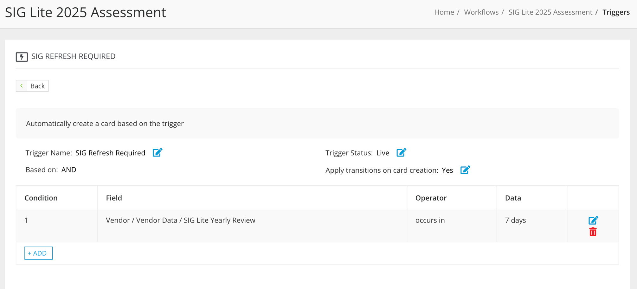This screenshot has width=637, height=289.
Task: Click the 'occurs in' operator cell
Action: click(x=430, y=220)
